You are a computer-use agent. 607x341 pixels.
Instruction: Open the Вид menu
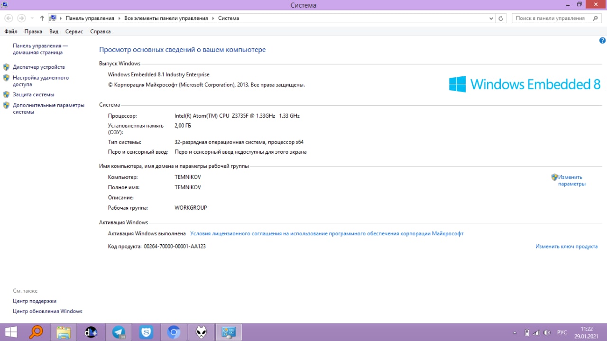point(54,31)
